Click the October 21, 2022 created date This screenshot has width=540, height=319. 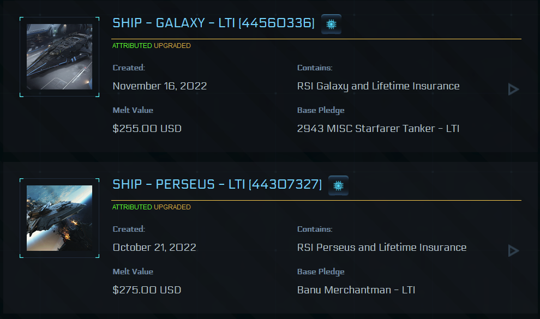click(154, 248)
